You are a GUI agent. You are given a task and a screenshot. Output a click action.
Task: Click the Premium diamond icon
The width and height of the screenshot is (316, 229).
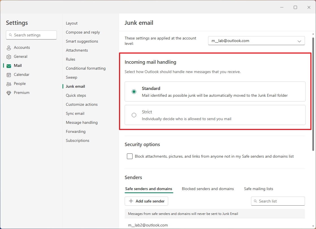click(9, 93)
